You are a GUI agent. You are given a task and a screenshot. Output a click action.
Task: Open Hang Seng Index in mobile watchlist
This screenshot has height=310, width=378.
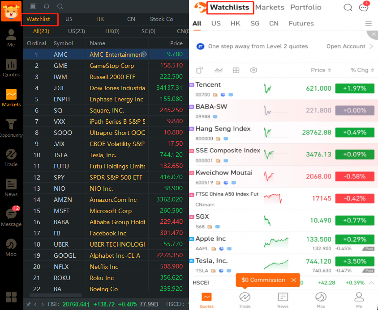[x=283, y=133]
